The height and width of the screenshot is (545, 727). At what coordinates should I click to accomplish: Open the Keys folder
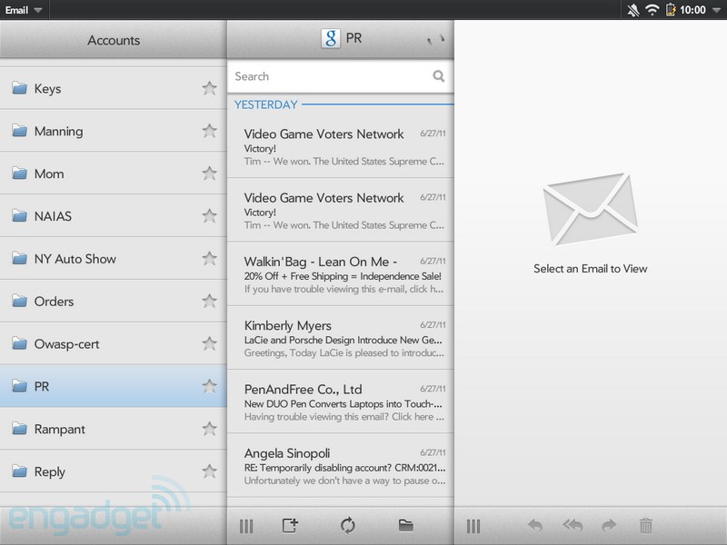point(113,88)
